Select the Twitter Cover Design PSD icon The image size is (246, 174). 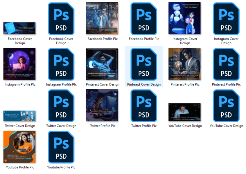(61, 106)
